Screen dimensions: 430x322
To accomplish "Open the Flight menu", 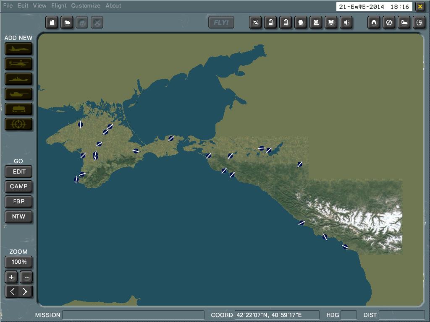I will click(x=59, y=6).
